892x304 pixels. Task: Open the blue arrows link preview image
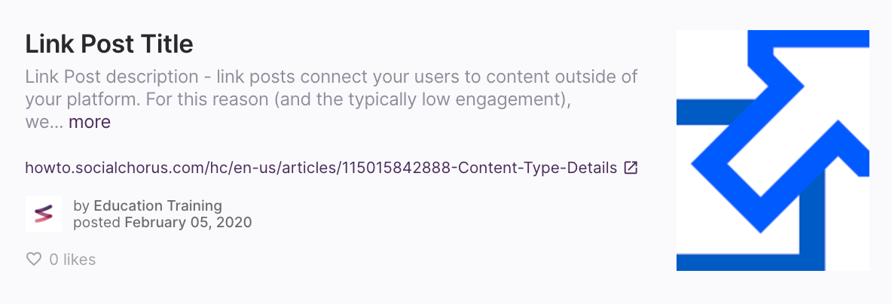point(772,150)
